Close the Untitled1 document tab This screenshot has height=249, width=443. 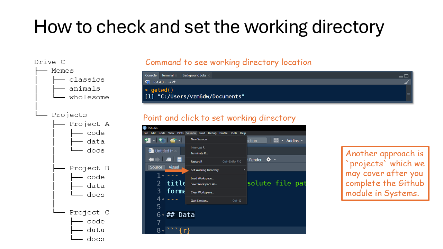coord(175,151)
